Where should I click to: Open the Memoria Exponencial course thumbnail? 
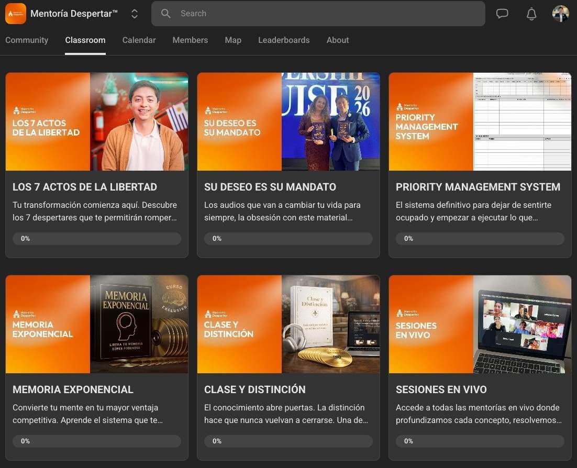click(x=97, y=324)
